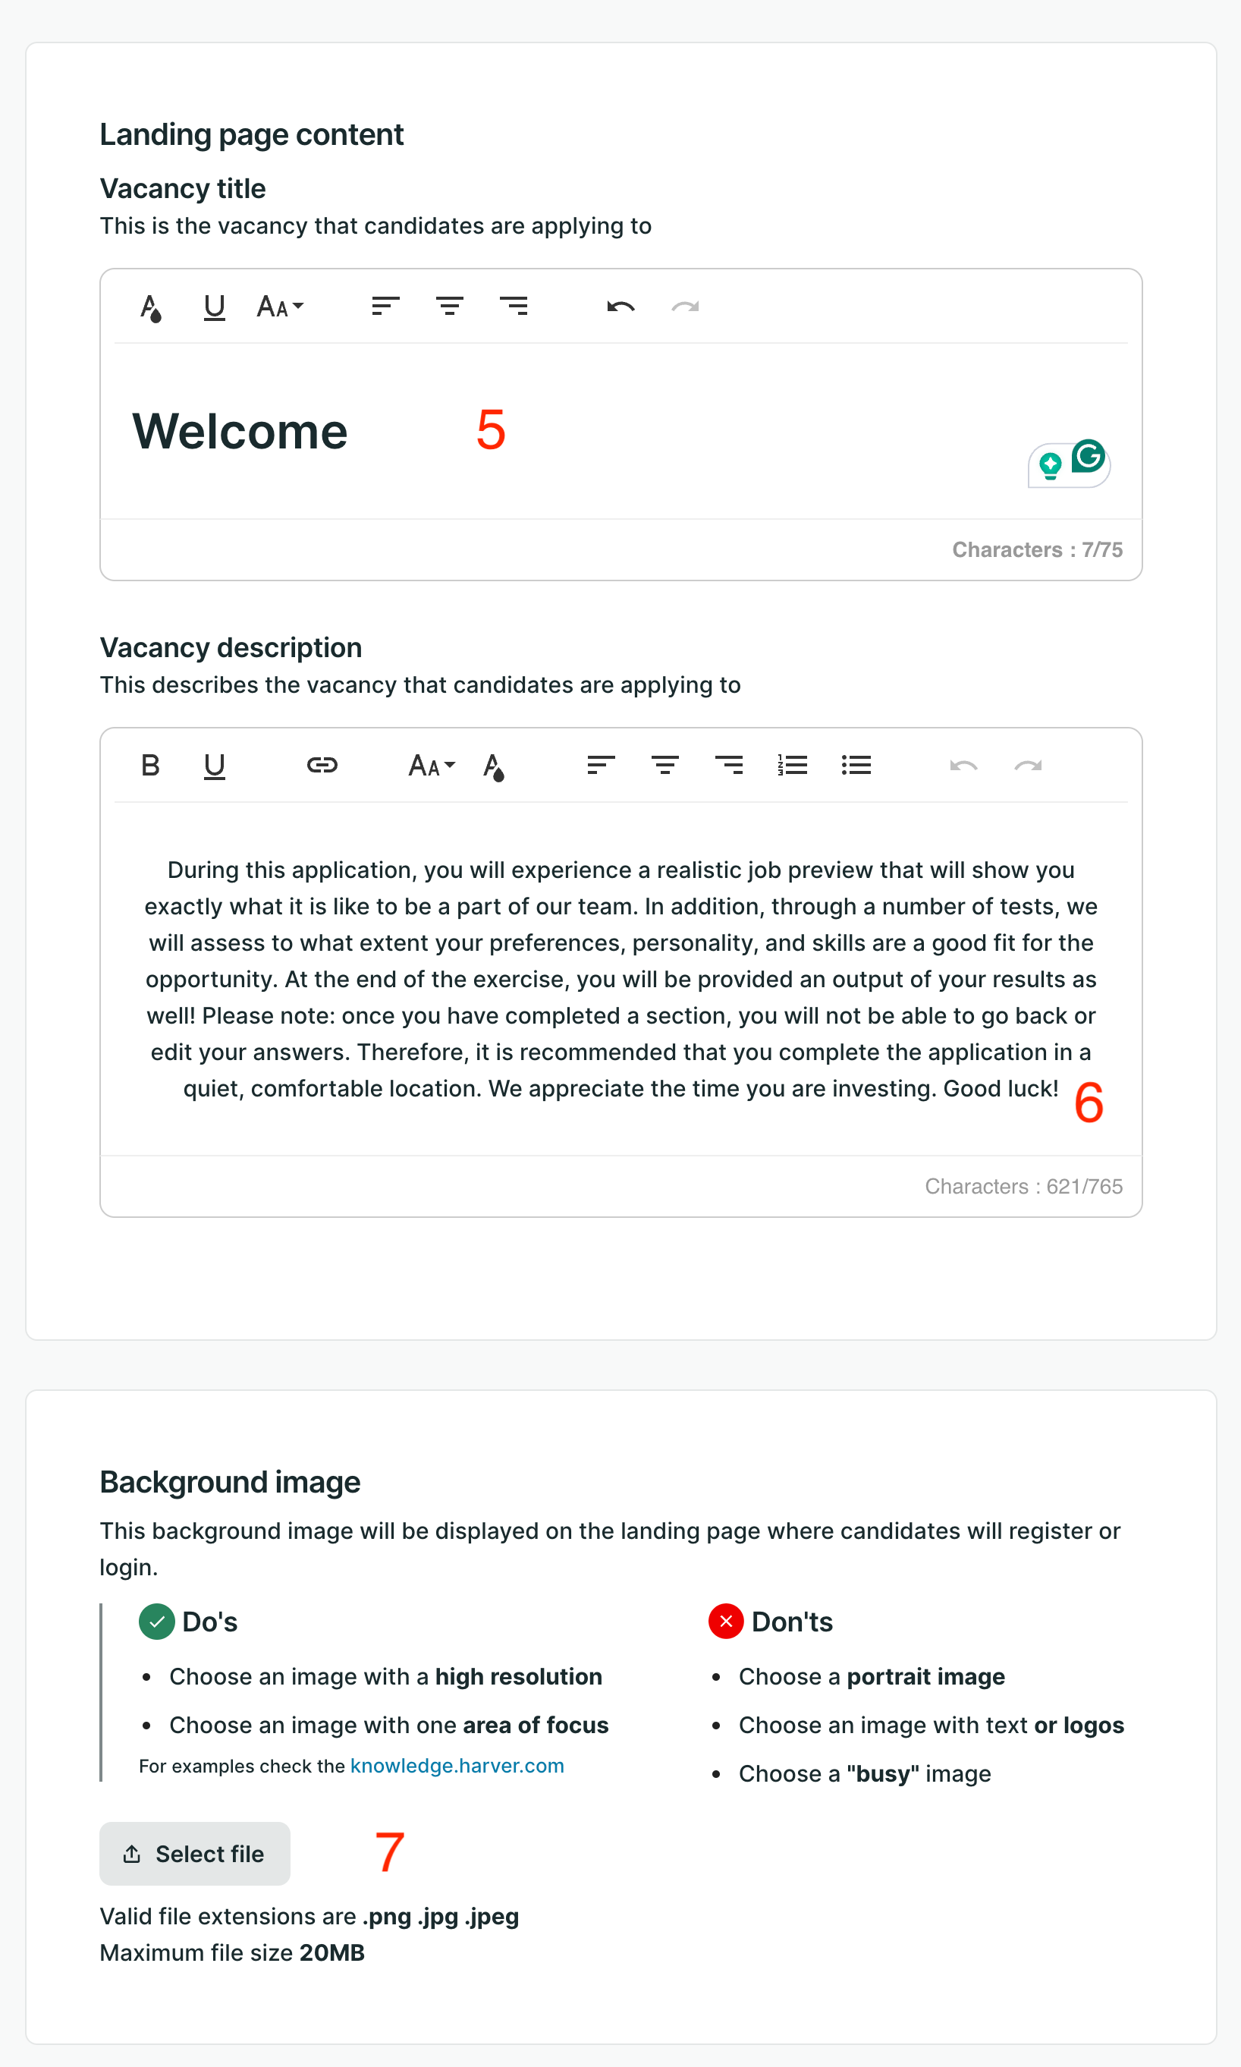The image size is (1241, 2067).
Task: Underline text in description editor
Action: (214, 766)
